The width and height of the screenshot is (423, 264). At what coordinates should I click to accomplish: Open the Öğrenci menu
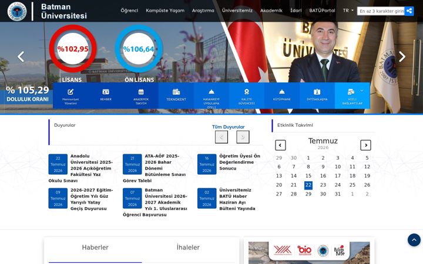click(x=129, y=11)
